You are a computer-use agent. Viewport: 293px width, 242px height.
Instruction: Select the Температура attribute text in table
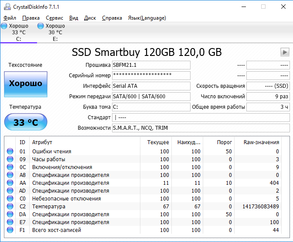click(x=48, y=207)
